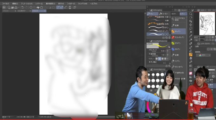The width and height of the screenshot is (216, 120).
Task: Select the fourth anti-aliasing option (strong)
Action: [165, 59]
